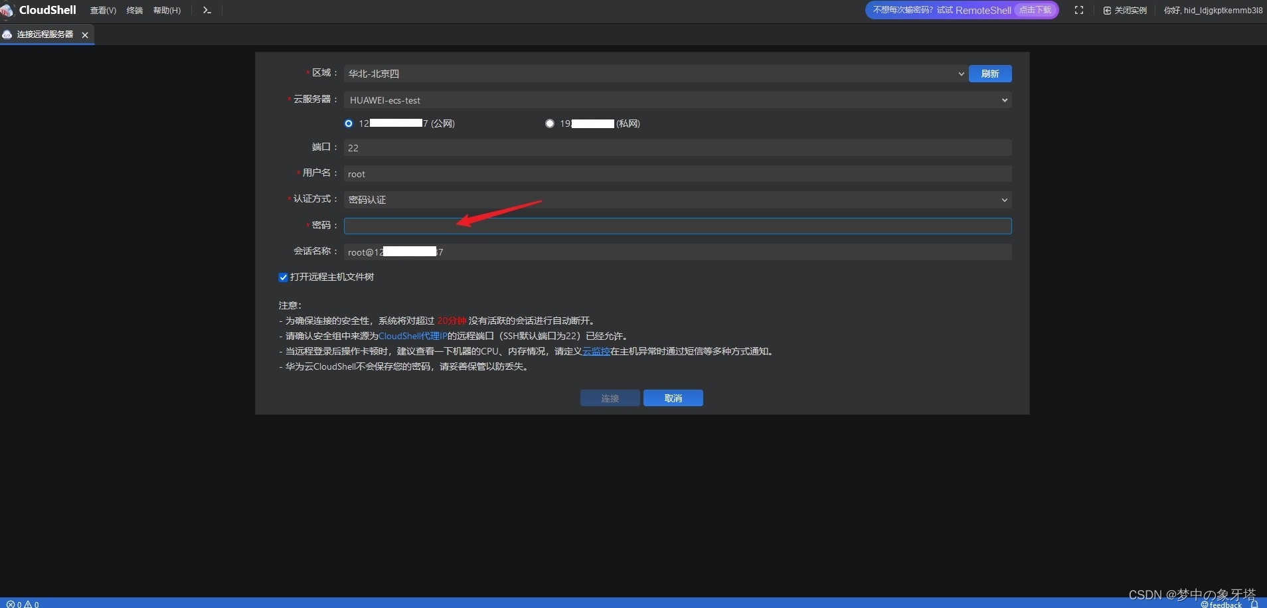Click the 刷新 refresh button
The width and height of the screenshot is (1267, 608).
tap(990, 74)
